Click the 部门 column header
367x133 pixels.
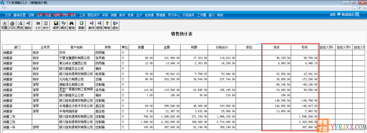pyautogui.click(x=17, y=47)
